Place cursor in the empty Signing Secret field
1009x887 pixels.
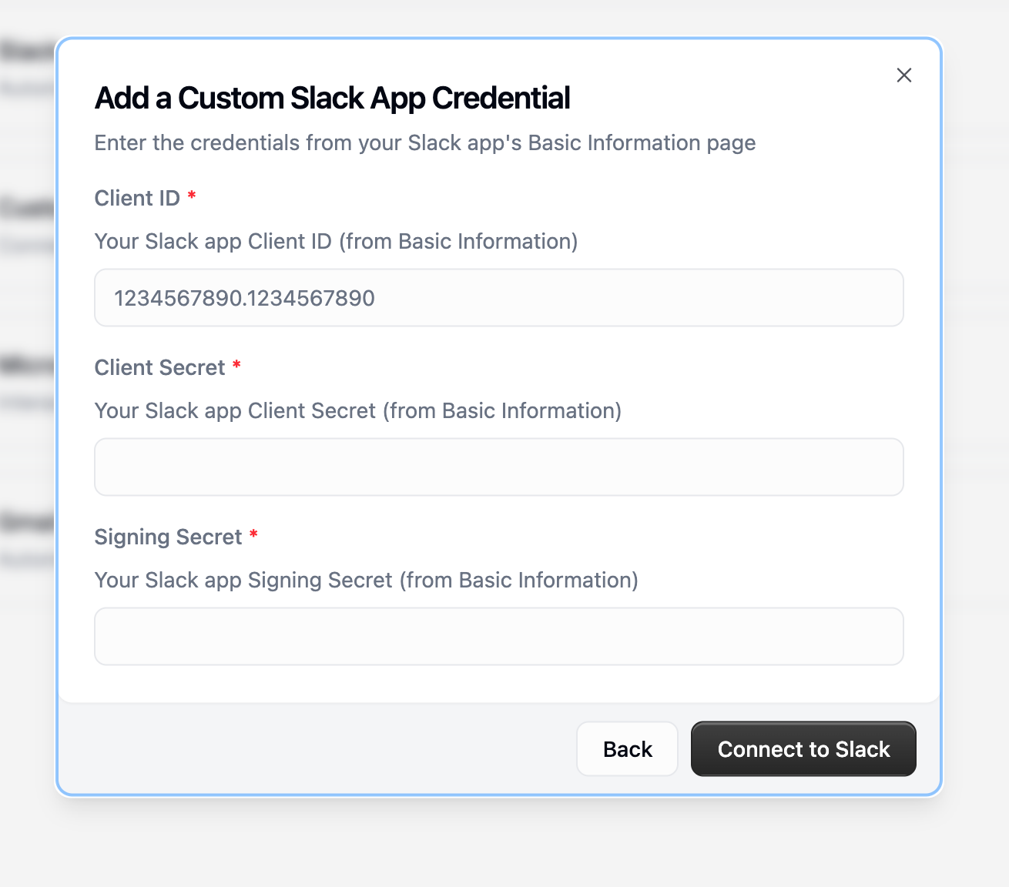point(499,636)
